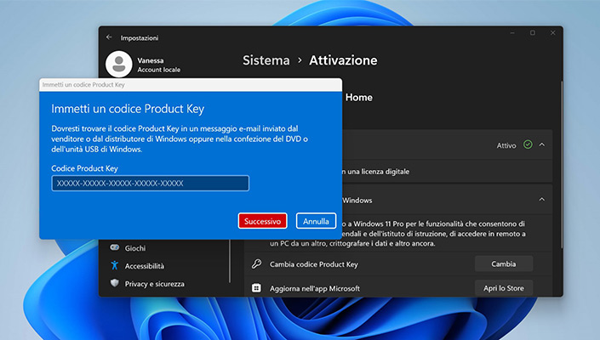Collapse the activation status section chevron

coord(542,145)
